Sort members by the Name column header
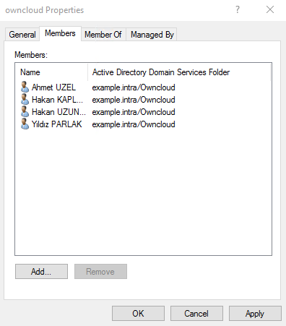 pyautogui.click(x=51, y=72)
